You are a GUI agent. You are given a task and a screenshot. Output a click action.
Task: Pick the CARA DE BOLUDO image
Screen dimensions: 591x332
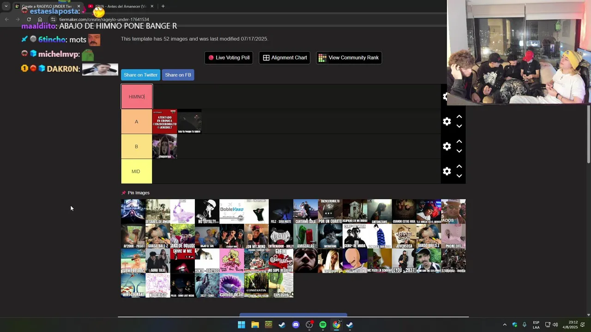(182, 236)
